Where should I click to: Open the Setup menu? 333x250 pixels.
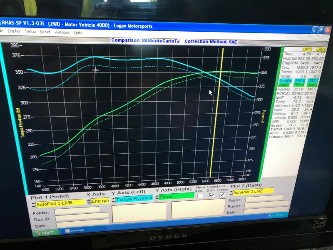(30, 32)
